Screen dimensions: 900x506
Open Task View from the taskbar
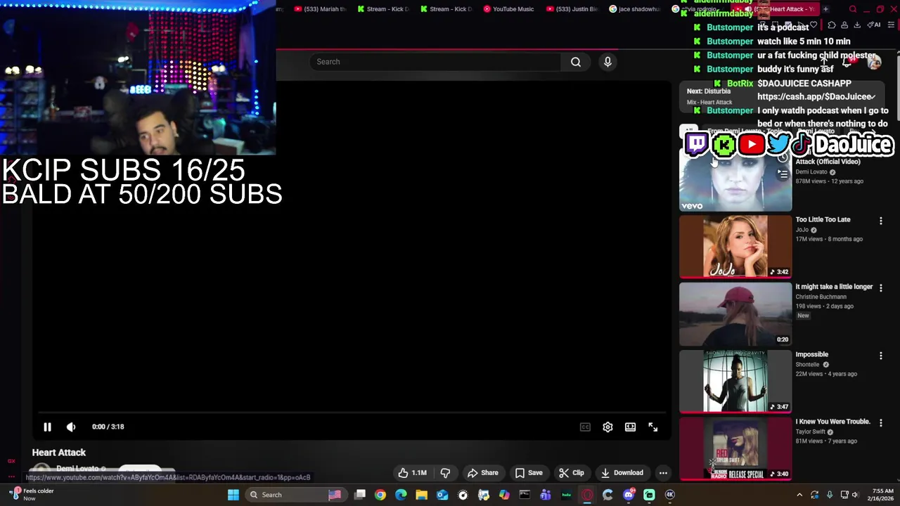[360, 495]
